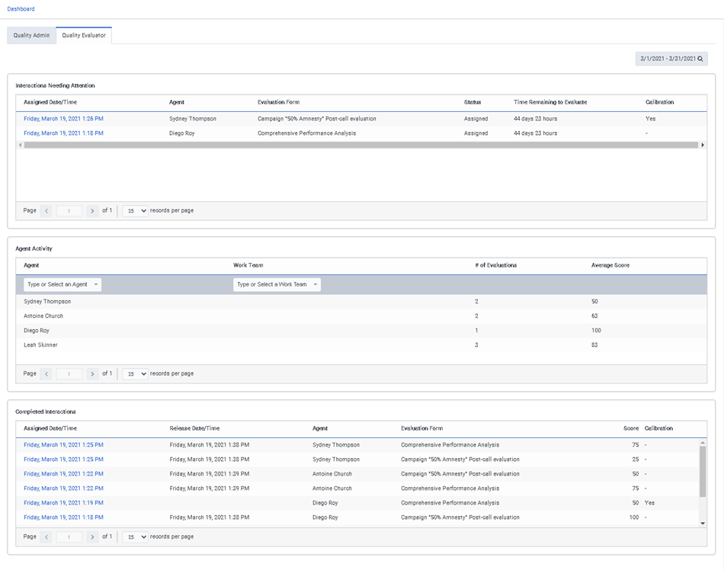
Task: Go to next page of Interactions Needing Attention
Action: tap(92, 210)
